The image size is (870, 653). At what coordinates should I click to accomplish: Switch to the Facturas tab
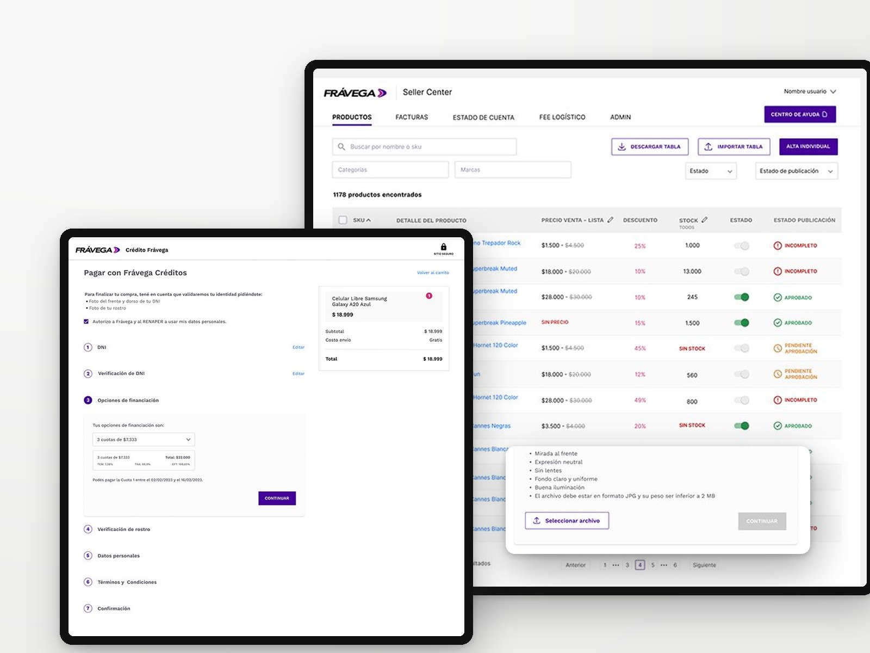pos(412,117)
